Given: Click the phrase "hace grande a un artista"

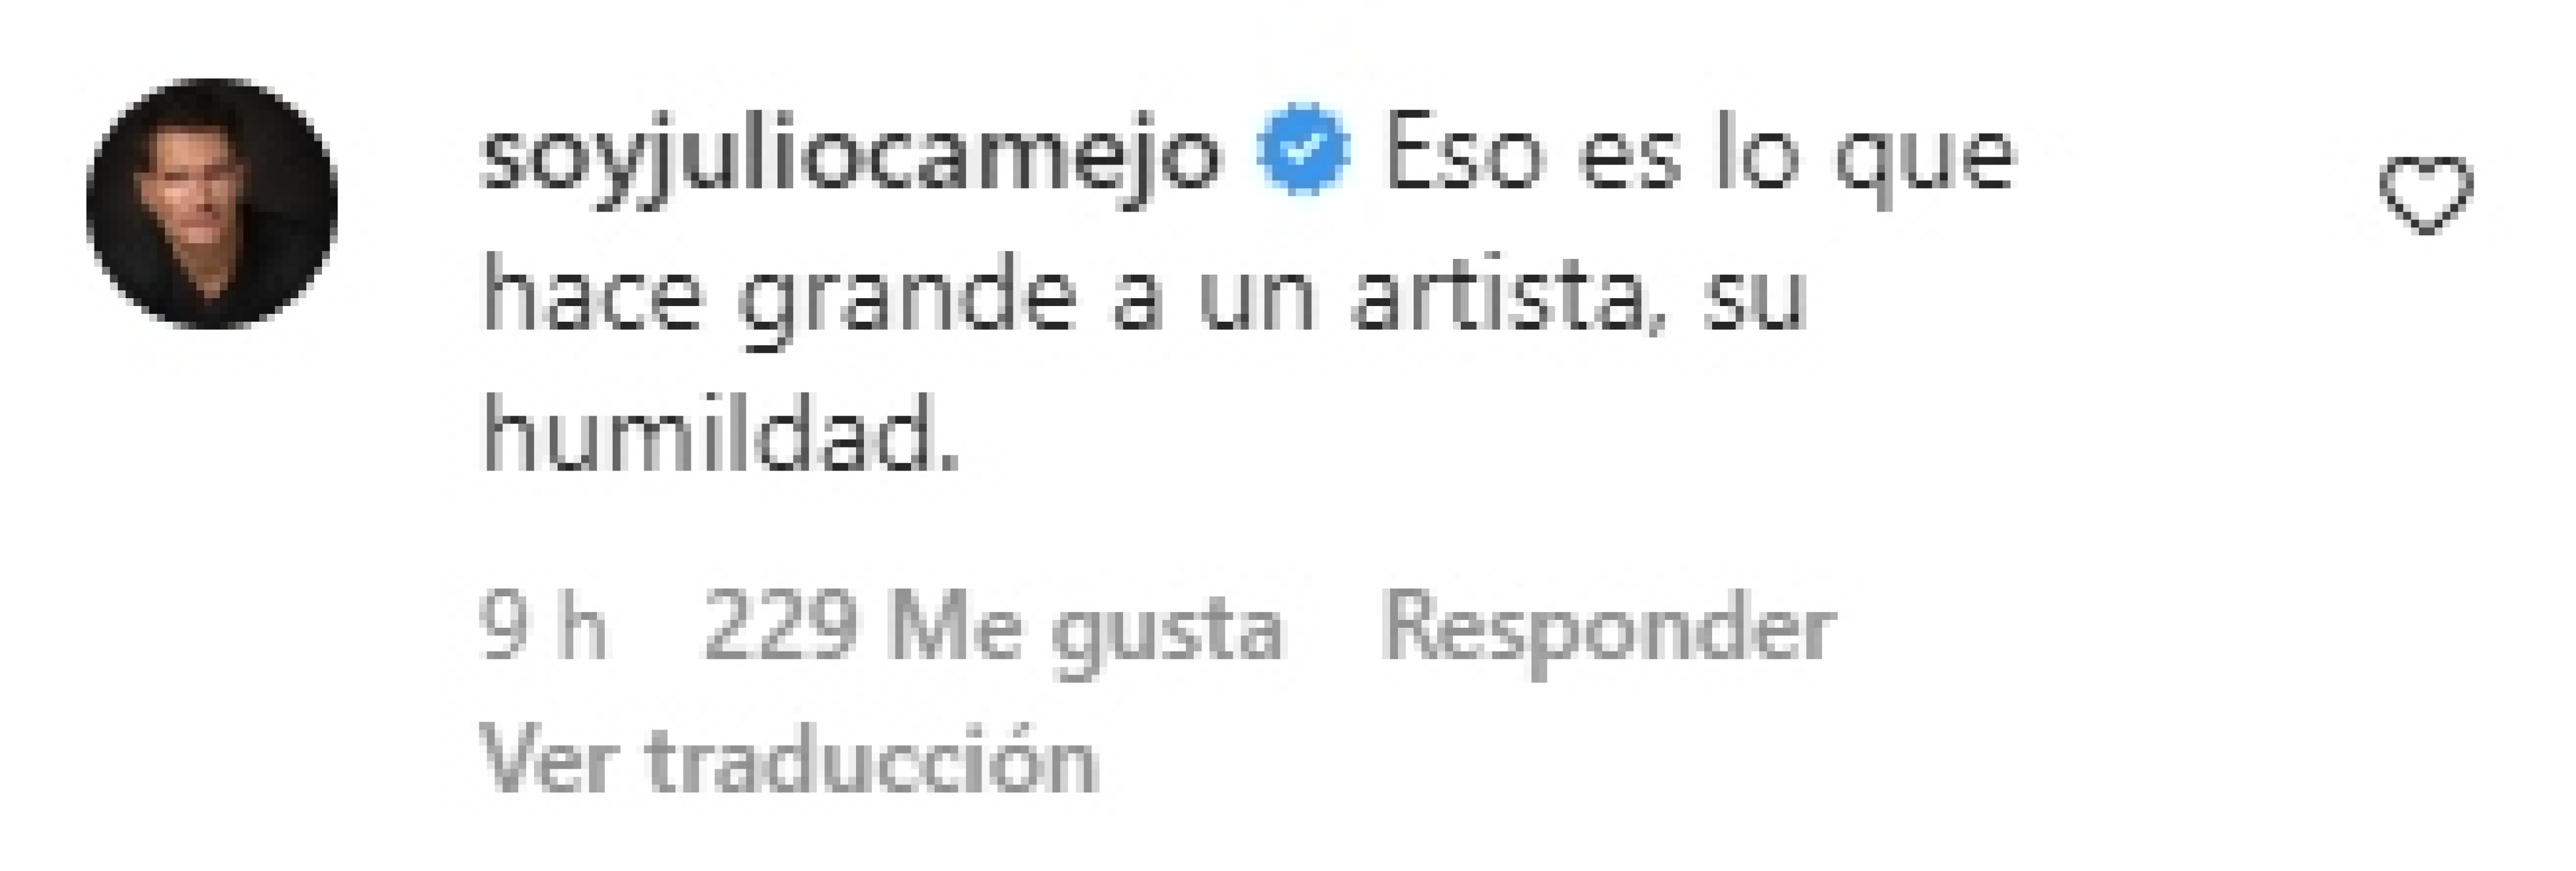Looking at the screenshot, I should (x=1062, y=299).
